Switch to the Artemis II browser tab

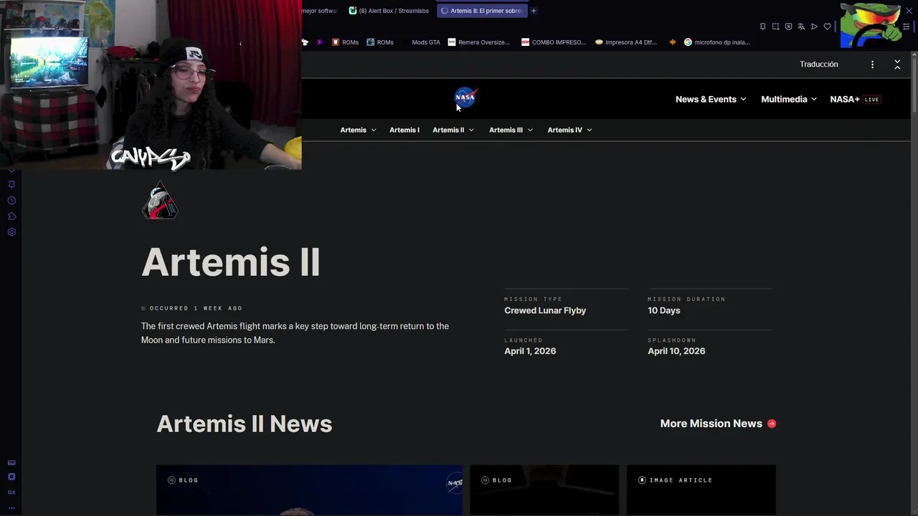pos(482,11)
